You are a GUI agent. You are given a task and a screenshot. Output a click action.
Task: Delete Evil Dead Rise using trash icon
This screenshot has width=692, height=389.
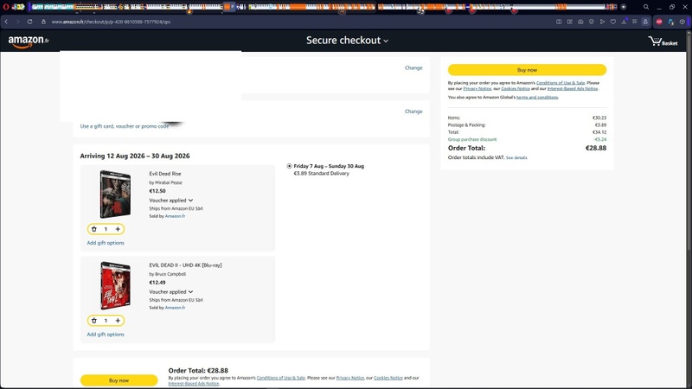tap(94, 229)
